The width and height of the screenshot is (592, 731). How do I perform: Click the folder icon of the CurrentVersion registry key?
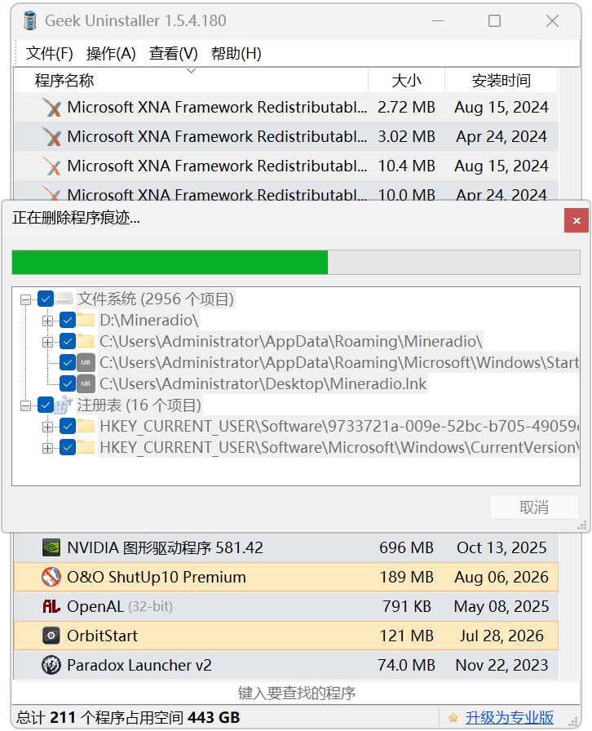[x=86, y=448]
